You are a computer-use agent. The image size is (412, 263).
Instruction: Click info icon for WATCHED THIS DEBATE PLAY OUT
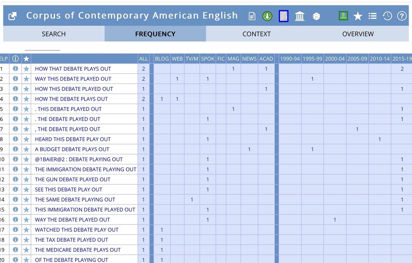[x=15, y=230]
